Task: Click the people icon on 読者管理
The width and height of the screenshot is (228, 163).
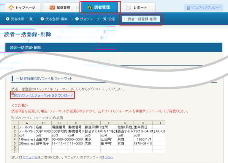Action: click(x=90, y=7)
